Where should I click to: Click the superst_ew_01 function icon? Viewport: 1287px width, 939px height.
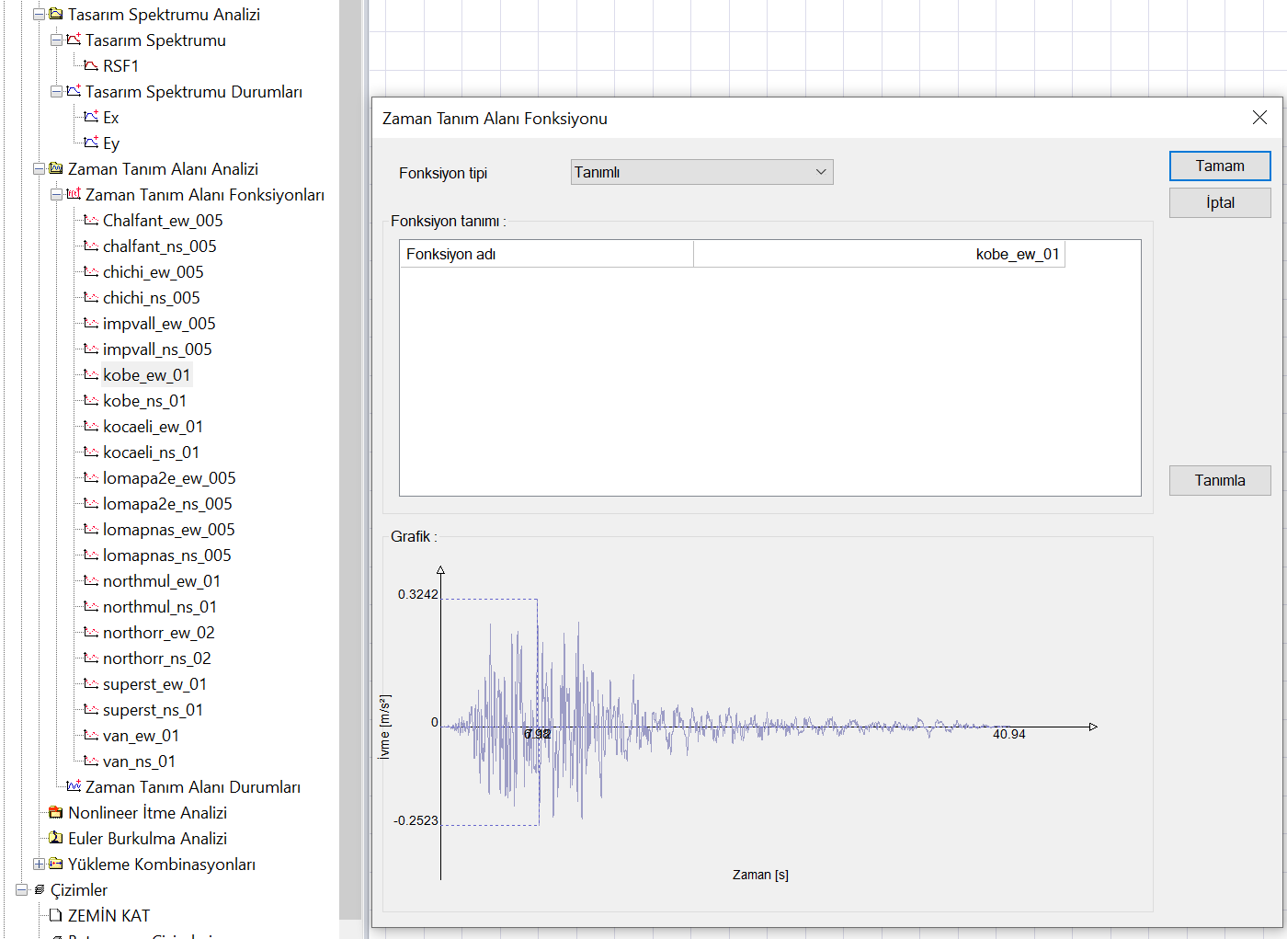click(91, 684)
